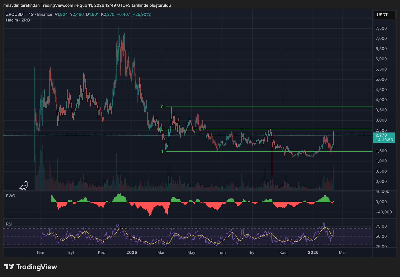Click the RSI indicator label
Viewport: 400px width, 277px height.
(x=9, y=224)
